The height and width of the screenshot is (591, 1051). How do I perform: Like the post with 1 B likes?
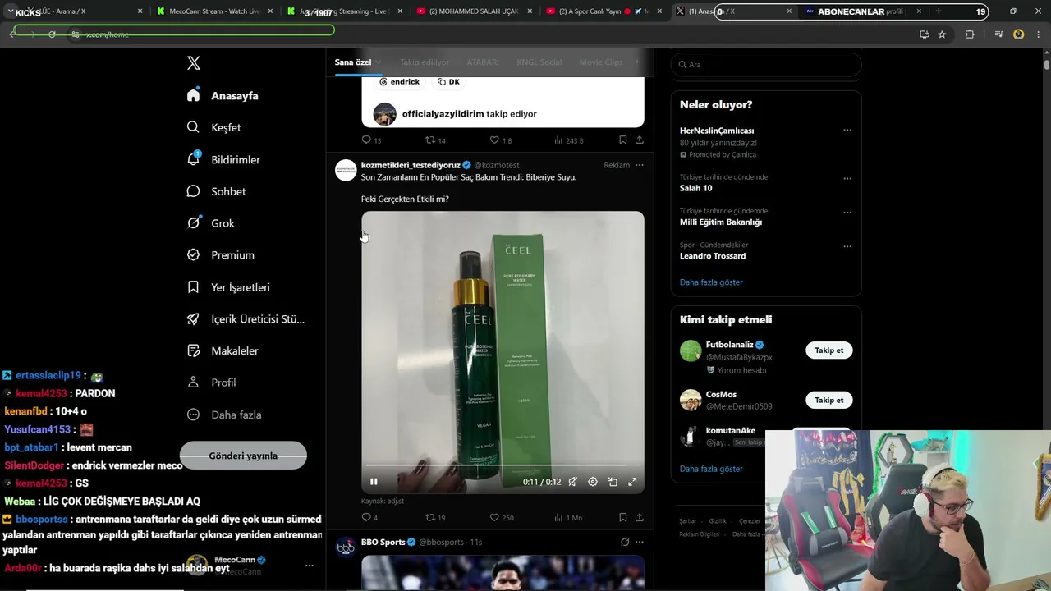pos(501,140)
